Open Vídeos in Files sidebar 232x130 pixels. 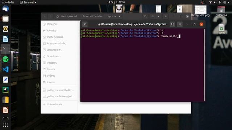(x=59, y=75)
